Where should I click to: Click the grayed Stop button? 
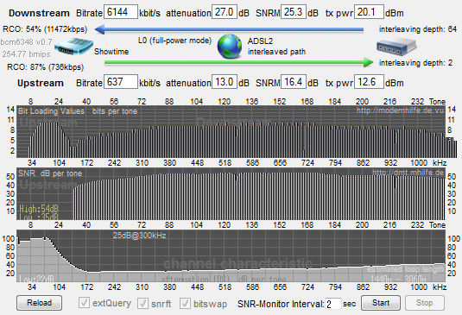coord(425,303)
